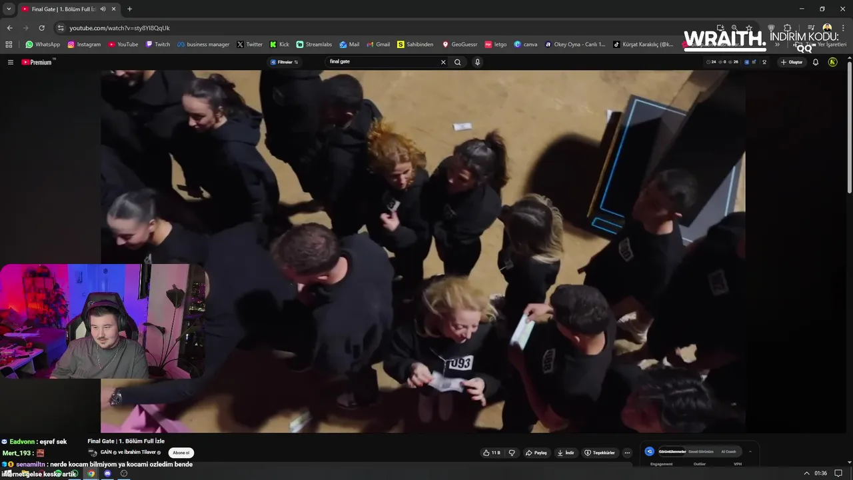The width and height of the screenshot is (853, 480).
Task: Open the YouTube account avatar menu
Action: point(832,62)
